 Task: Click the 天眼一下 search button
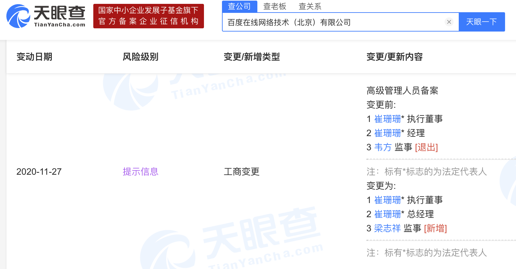(x=482, y=22)
